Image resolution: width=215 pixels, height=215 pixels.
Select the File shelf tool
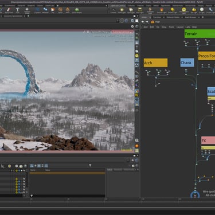(x=53, y=10)
